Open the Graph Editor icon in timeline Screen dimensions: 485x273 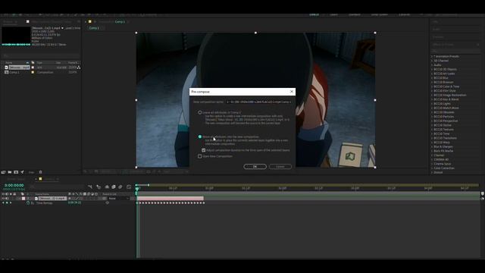click(129, 187)
